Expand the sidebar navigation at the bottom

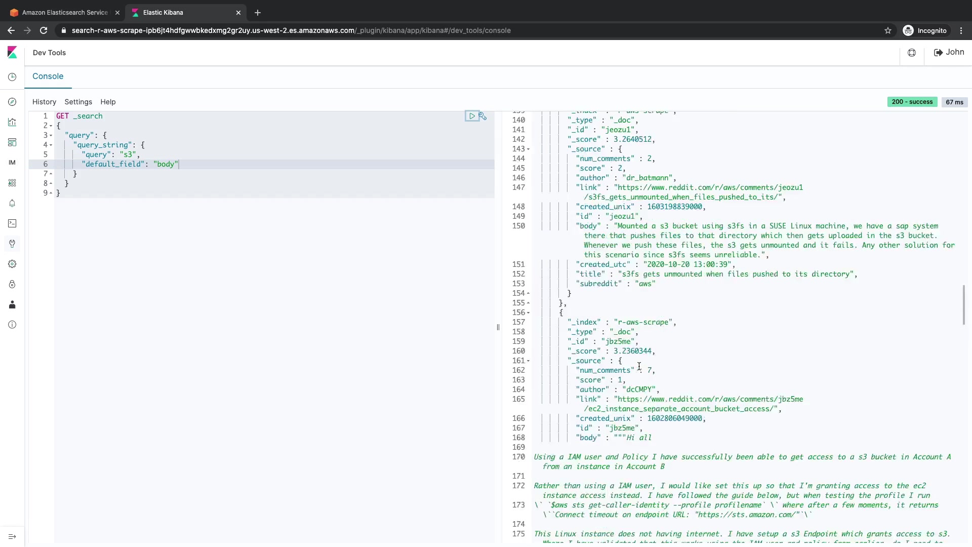tap(12, 537)
